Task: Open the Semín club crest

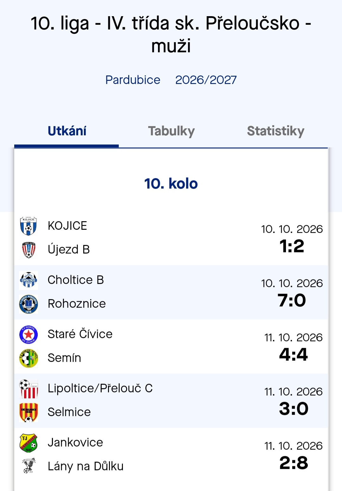Action: [x=28, y=358]
